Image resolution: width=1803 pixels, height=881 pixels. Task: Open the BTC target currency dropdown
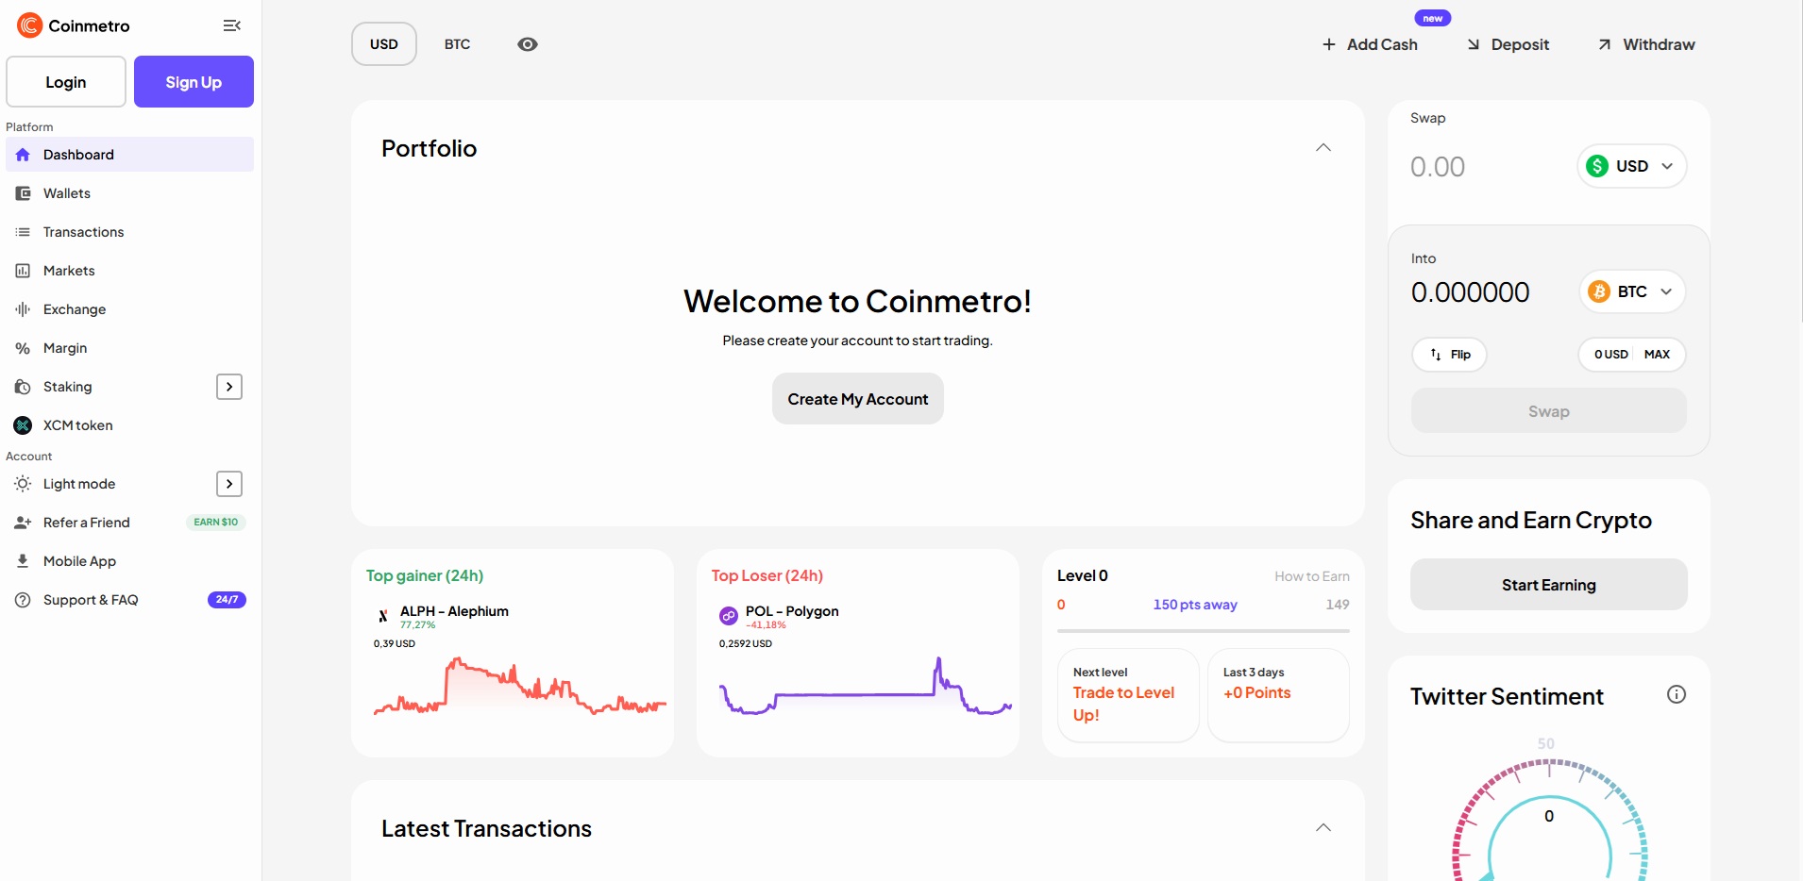(x=1631, y=291)
